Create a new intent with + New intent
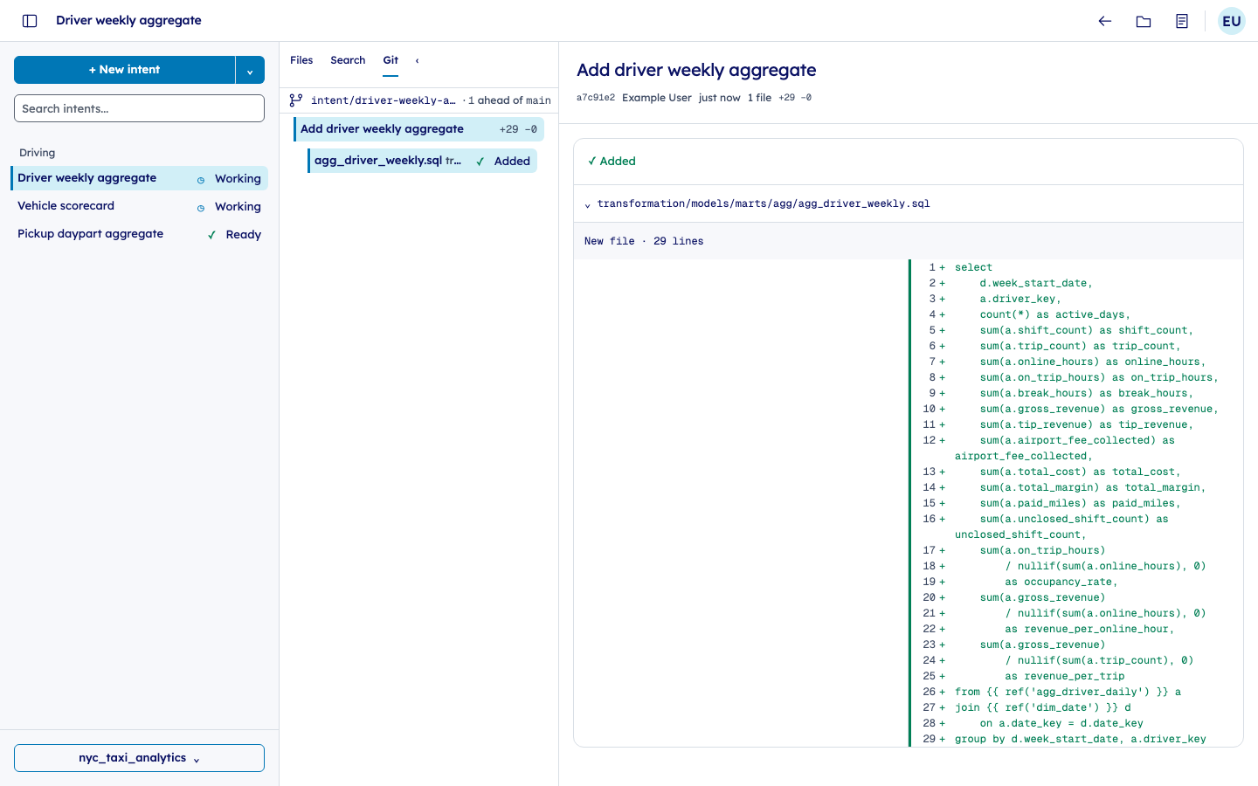This screenshot has width=1258, height=786. coord(124,70)
